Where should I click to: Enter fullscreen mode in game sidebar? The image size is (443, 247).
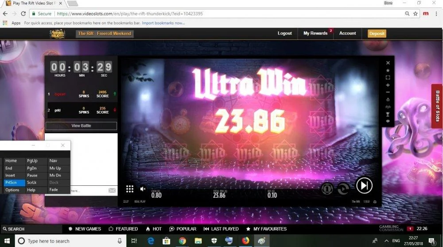(388, 78)
